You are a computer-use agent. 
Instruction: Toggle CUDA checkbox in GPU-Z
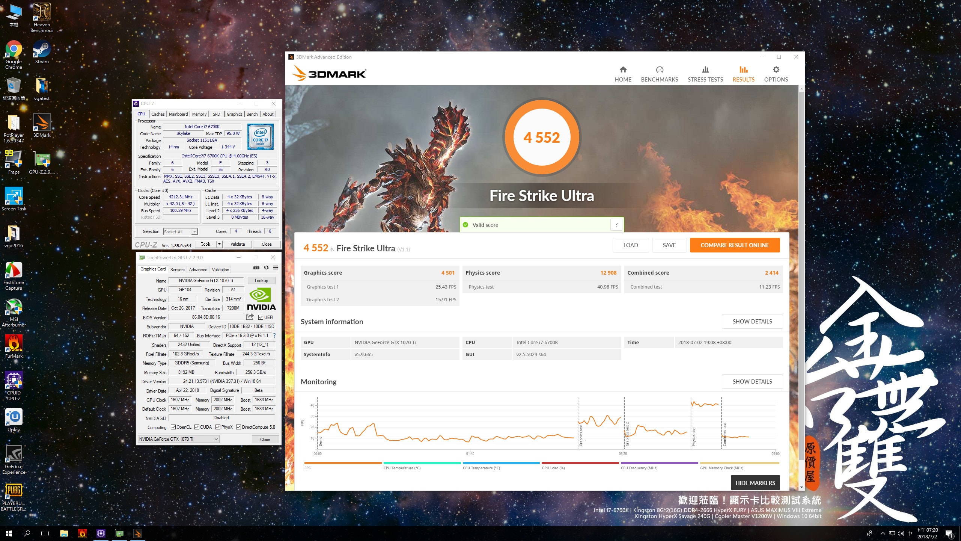point(197,427)
